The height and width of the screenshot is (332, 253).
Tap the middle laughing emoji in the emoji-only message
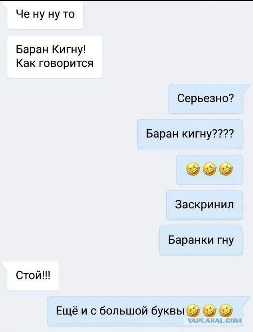click(x=209, y=170)
